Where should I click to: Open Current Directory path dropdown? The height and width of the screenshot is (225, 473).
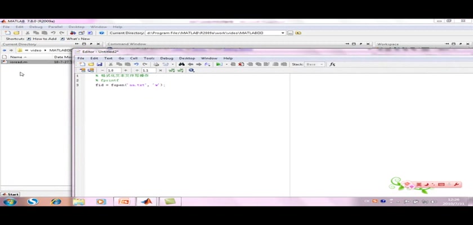coord(283,33)
